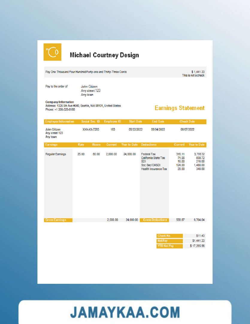This screenshot has height=324, width=250.
Task: Select the Check No. label
Action: tap(164, 236)
